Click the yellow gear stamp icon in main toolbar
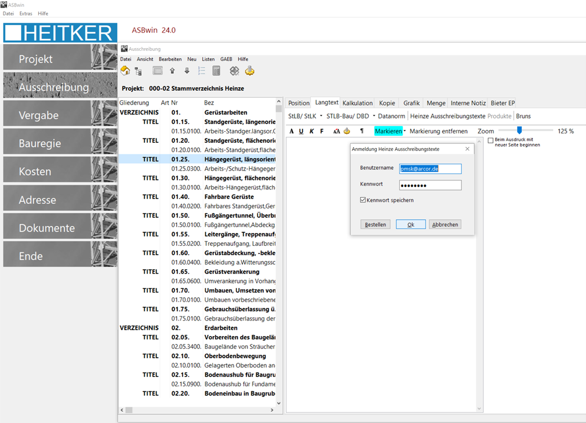 pyautogui.click(x=250, y=71)
